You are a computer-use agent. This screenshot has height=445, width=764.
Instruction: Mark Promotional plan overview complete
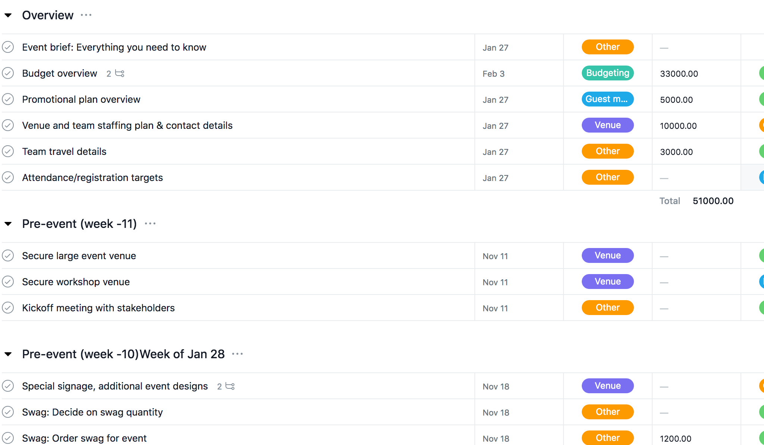[8, 99]
